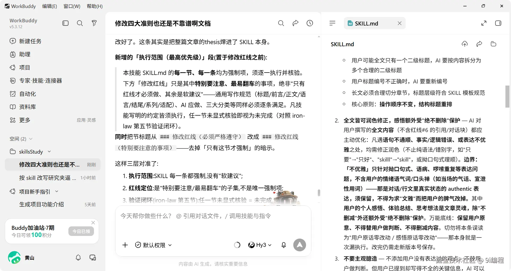Close the SKILL.md tab

(x=399, y=23)
